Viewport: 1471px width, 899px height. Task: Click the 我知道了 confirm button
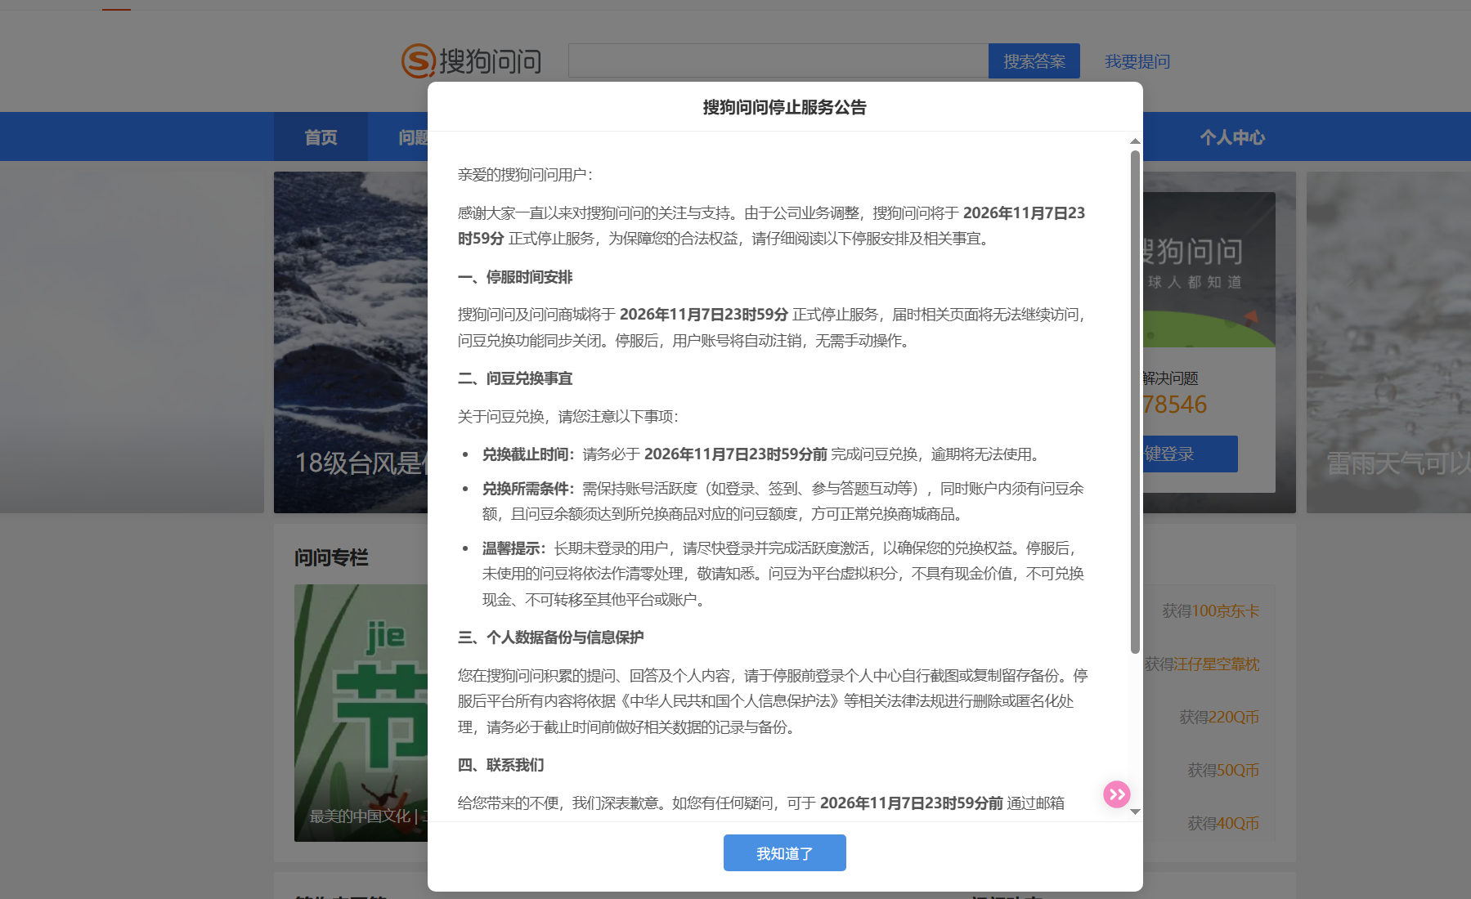(x=784, y=852)
